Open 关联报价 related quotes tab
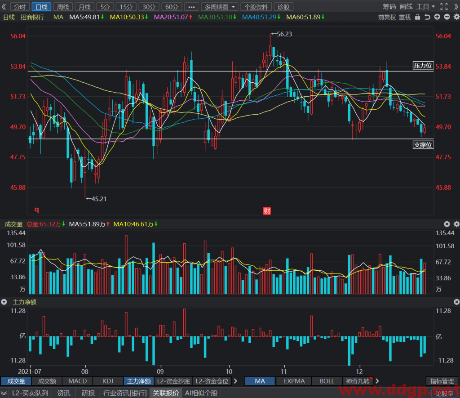 click(x=166, y=393)
